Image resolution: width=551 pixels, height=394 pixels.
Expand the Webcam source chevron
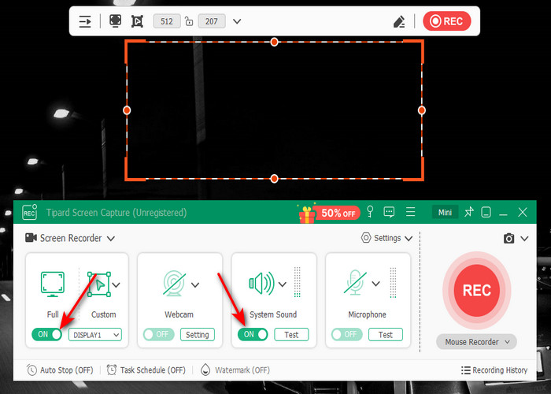(x=195, y=284)
